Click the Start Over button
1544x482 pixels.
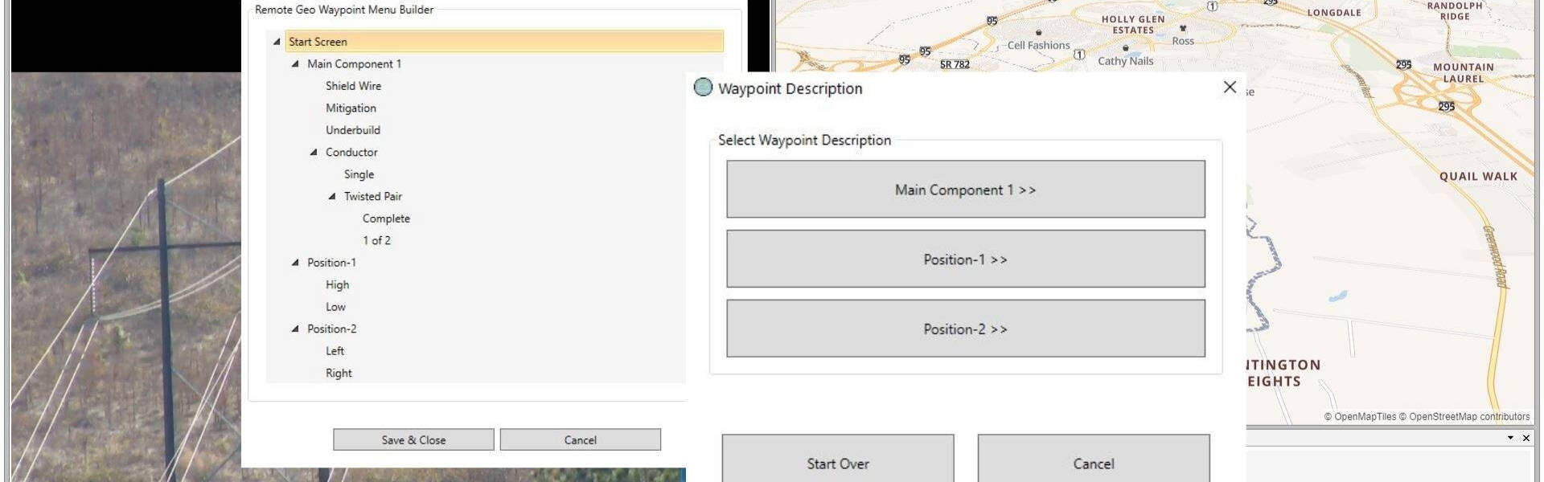(838, 459)
